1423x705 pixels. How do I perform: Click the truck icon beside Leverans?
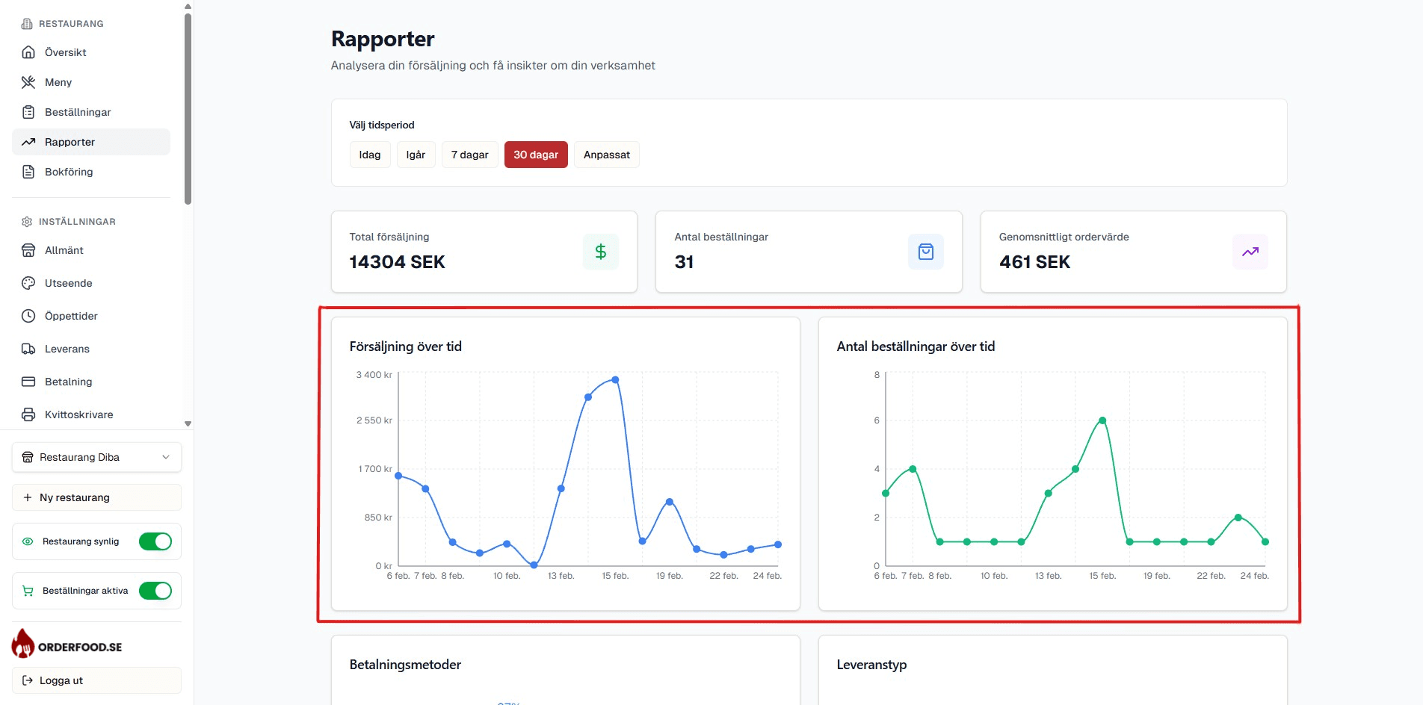coord(28,349)
